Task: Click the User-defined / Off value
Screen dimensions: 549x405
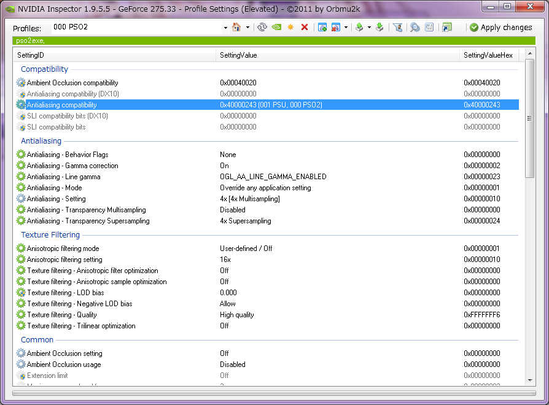Action: [x=246, y=249]
